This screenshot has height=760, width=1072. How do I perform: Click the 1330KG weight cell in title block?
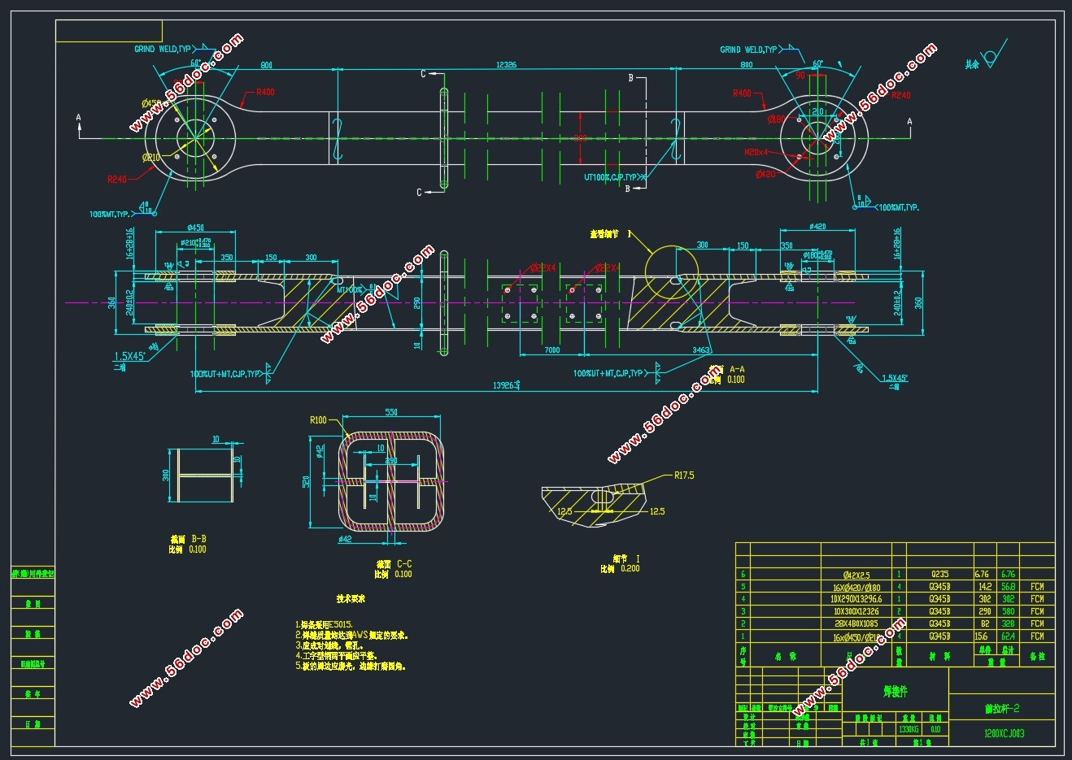[x=909, y=729]
